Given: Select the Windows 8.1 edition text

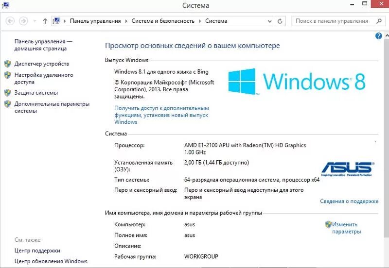Looking at the screenshot, I should [x=161, y=71].
